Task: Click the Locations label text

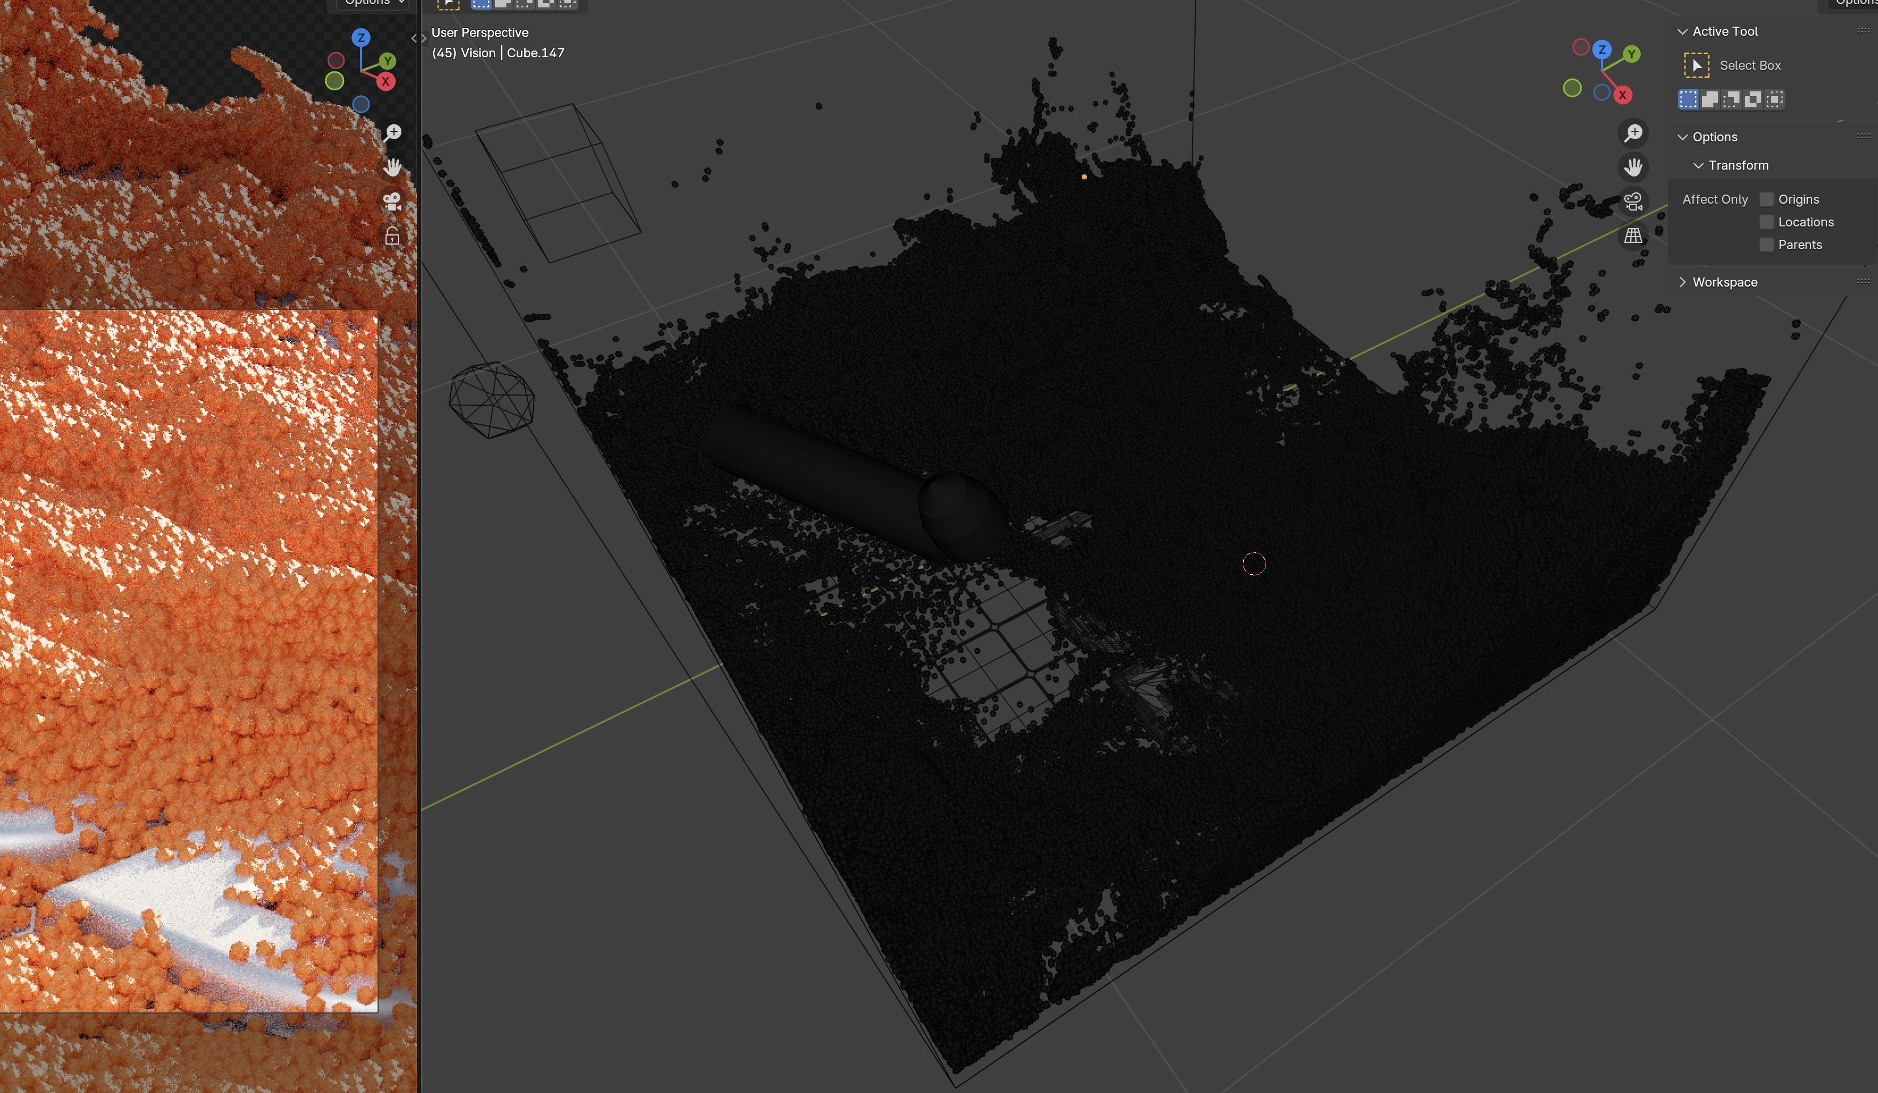Action: pos(1806,222)
